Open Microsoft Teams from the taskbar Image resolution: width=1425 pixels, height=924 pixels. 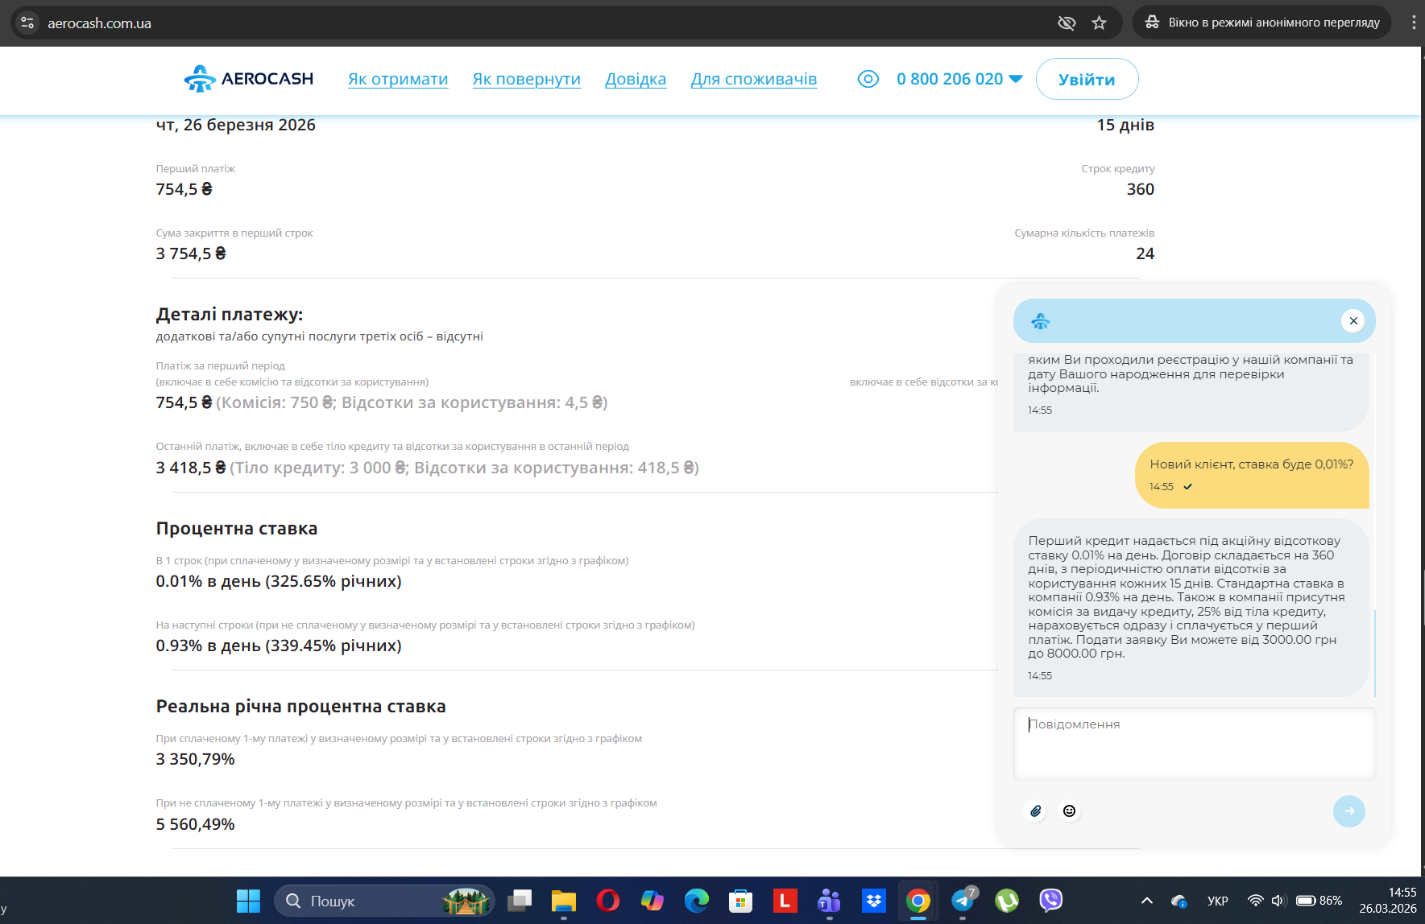(829, 901)
